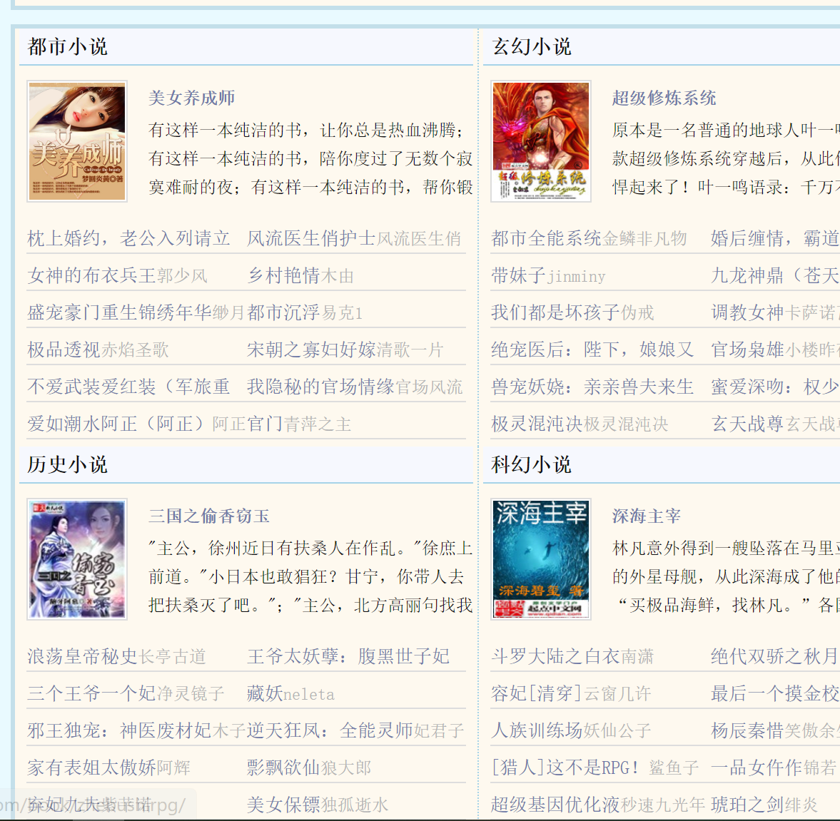Open the 三国之偷香窃玉 cover thumbnail
840x821 pixels.
click(x=77, y=559)
